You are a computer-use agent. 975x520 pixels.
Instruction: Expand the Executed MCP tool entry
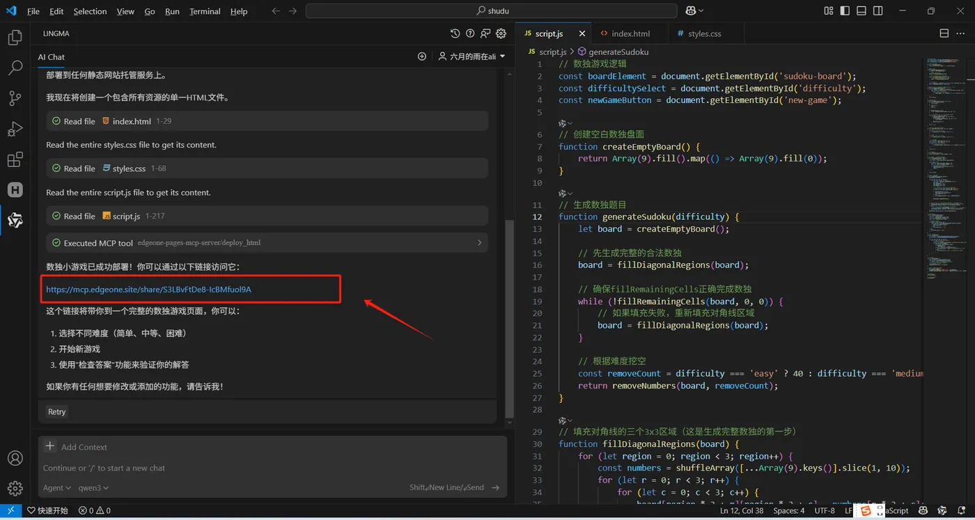coord(479,243)
